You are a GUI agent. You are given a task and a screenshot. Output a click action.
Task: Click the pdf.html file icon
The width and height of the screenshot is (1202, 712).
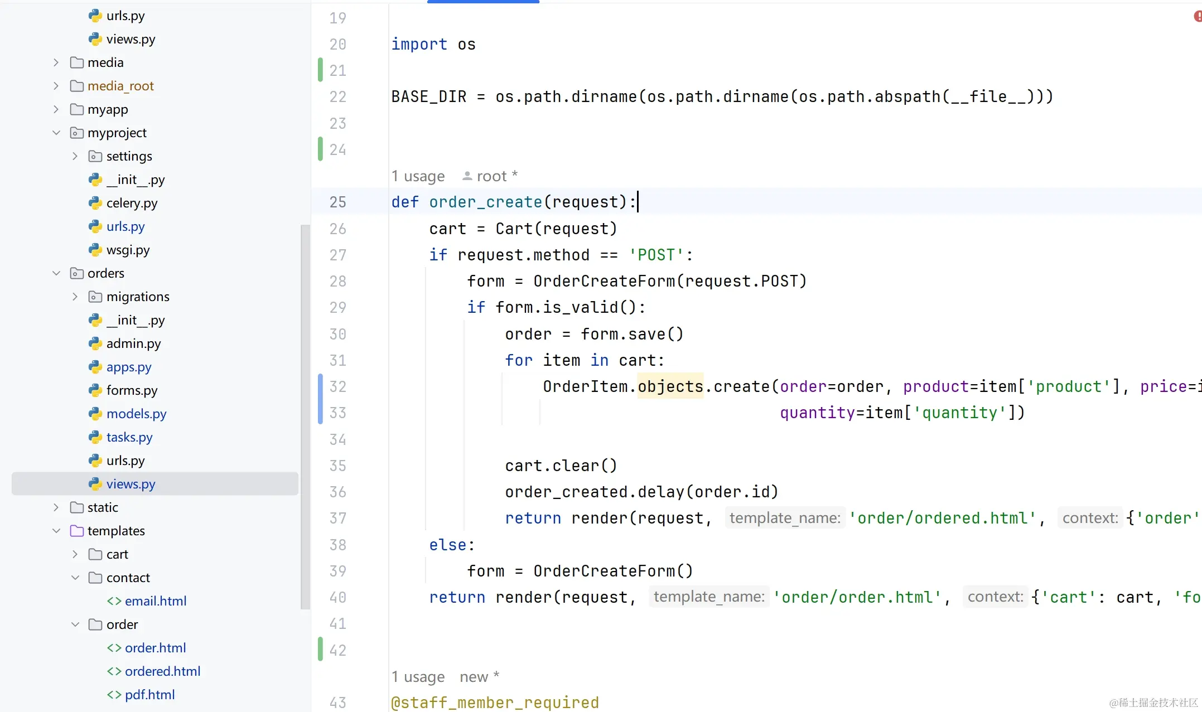[x=114, y=695]
